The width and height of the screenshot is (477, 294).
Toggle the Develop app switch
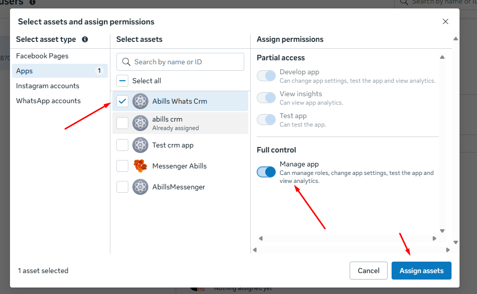click(x=266, y=76)
